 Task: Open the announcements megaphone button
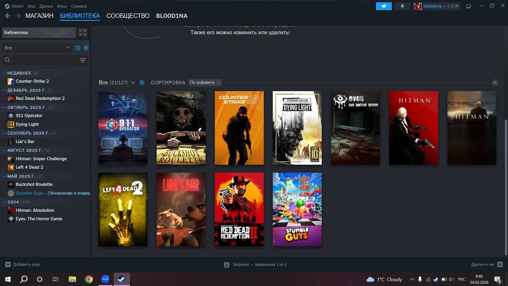tap(384, 6)
